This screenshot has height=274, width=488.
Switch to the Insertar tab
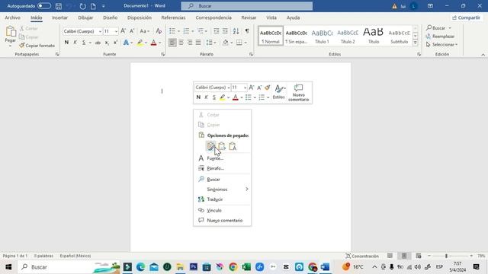[59, 18]
